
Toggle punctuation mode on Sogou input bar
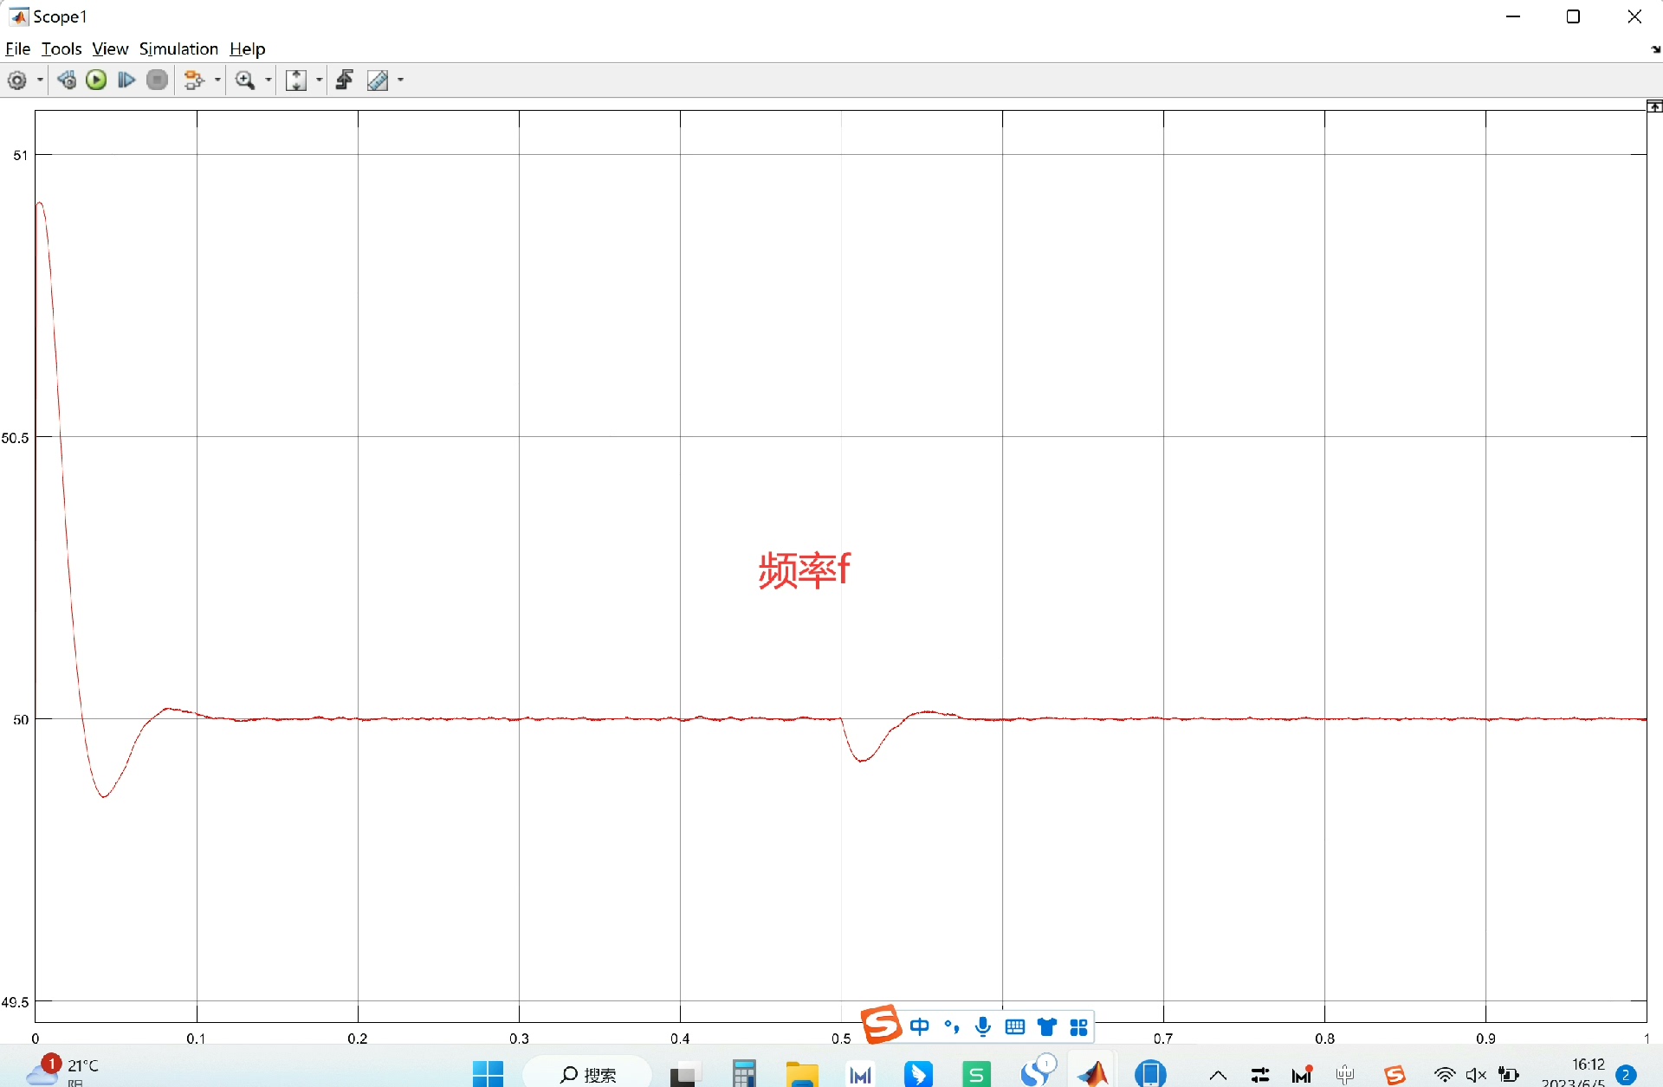click(x=952, y=1027)
